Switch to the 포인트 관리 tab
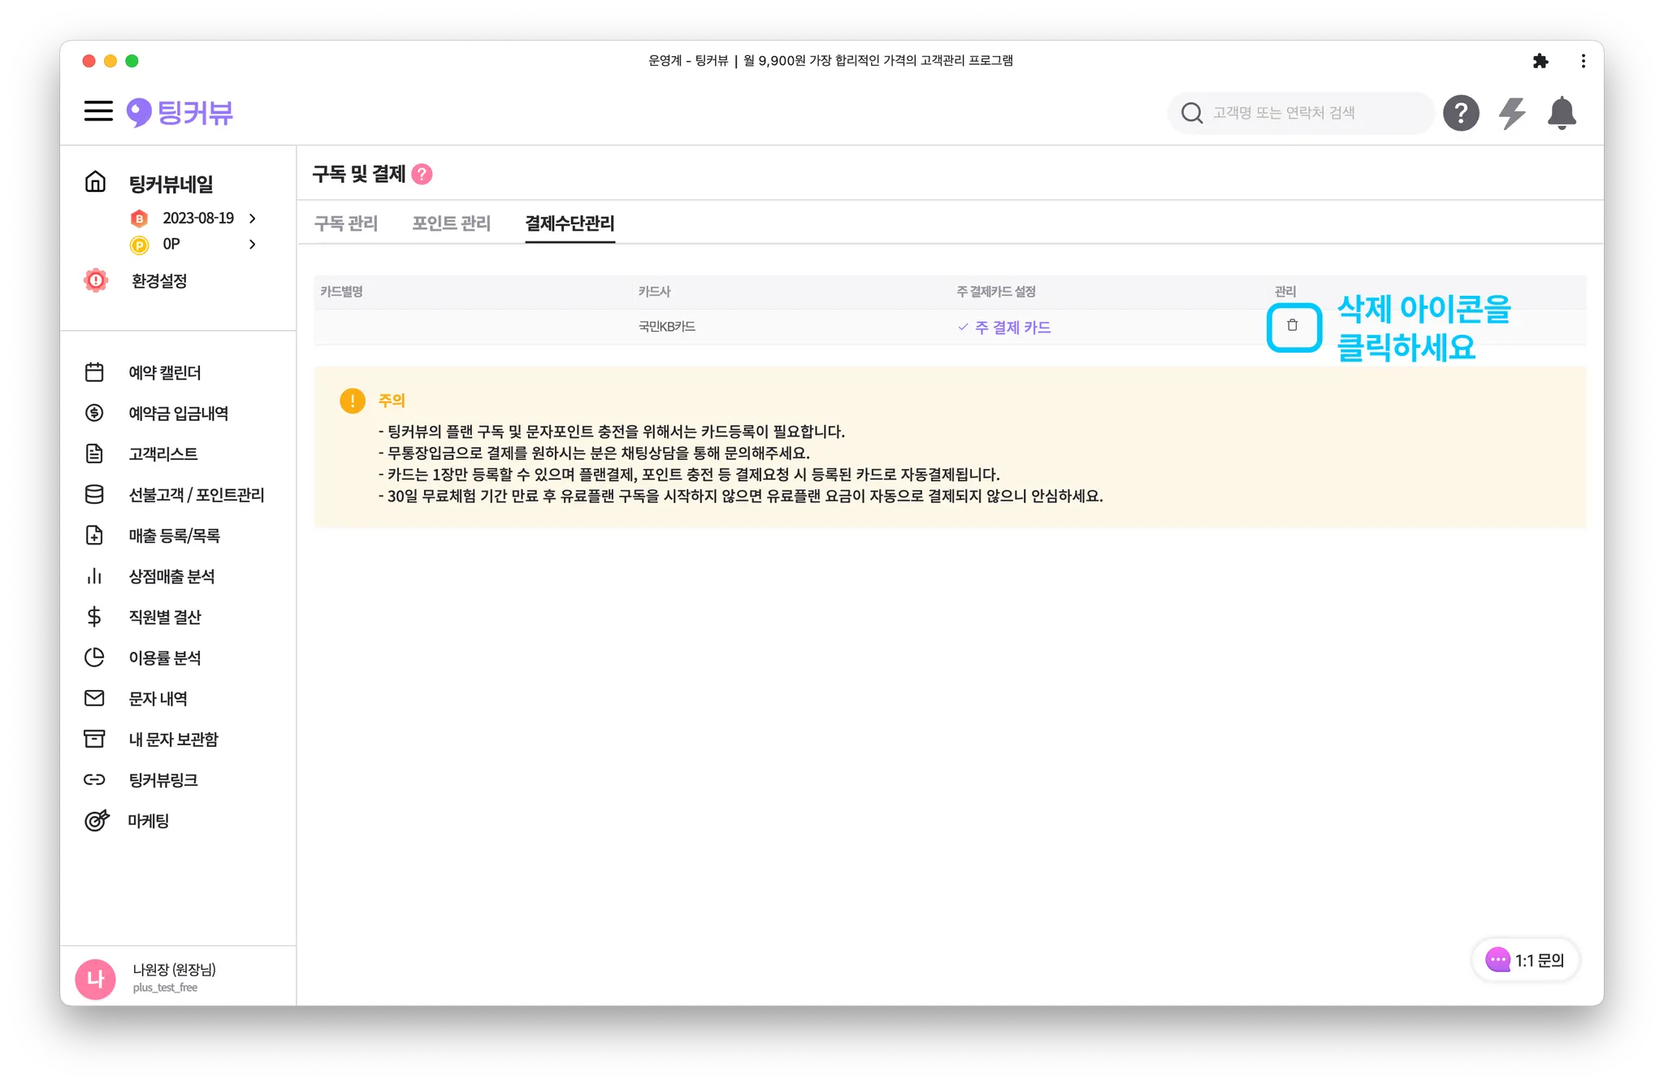 451,224
